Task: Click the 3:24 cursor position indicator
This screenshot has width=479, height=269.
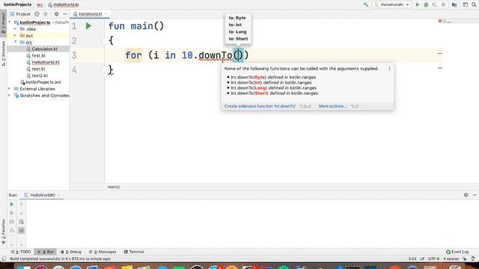Action: pos(412,259)
